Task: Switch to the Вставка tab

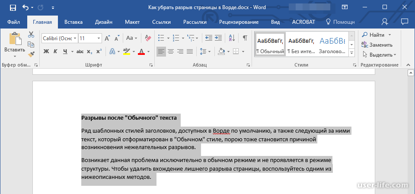Action: point(73,22)
